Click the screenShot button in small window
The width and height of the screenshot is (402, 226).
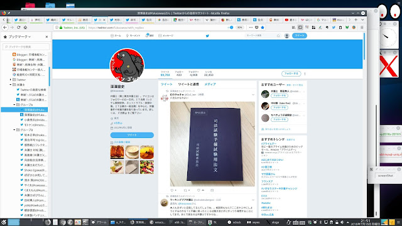(x=385, y=176)
